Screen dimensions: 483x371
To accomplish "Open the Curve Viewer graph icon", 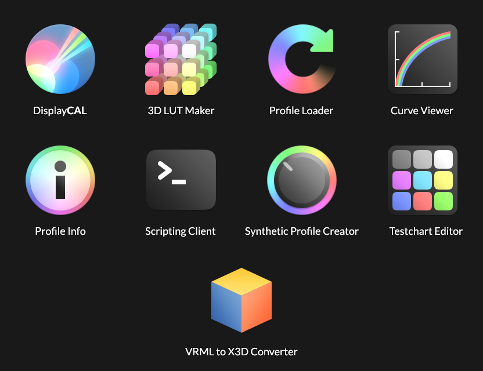I will [422, 59].
